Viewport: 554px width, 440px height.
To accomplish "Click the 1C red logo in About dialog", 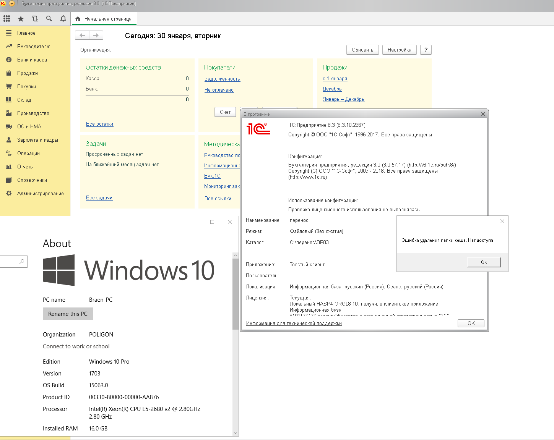I will [258, 129].
